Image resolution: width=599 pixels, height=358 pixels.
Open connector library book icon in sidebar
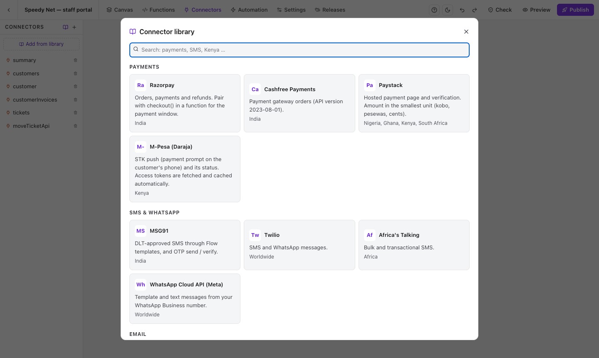click(65, 27)
